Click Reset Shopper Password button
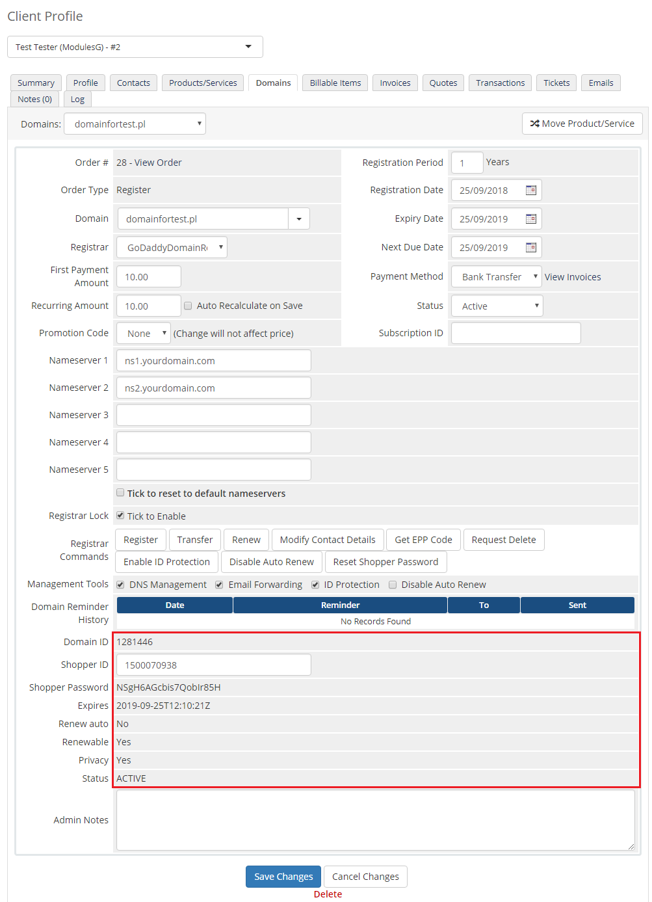652x902 pixels. [x=385, y=562]
